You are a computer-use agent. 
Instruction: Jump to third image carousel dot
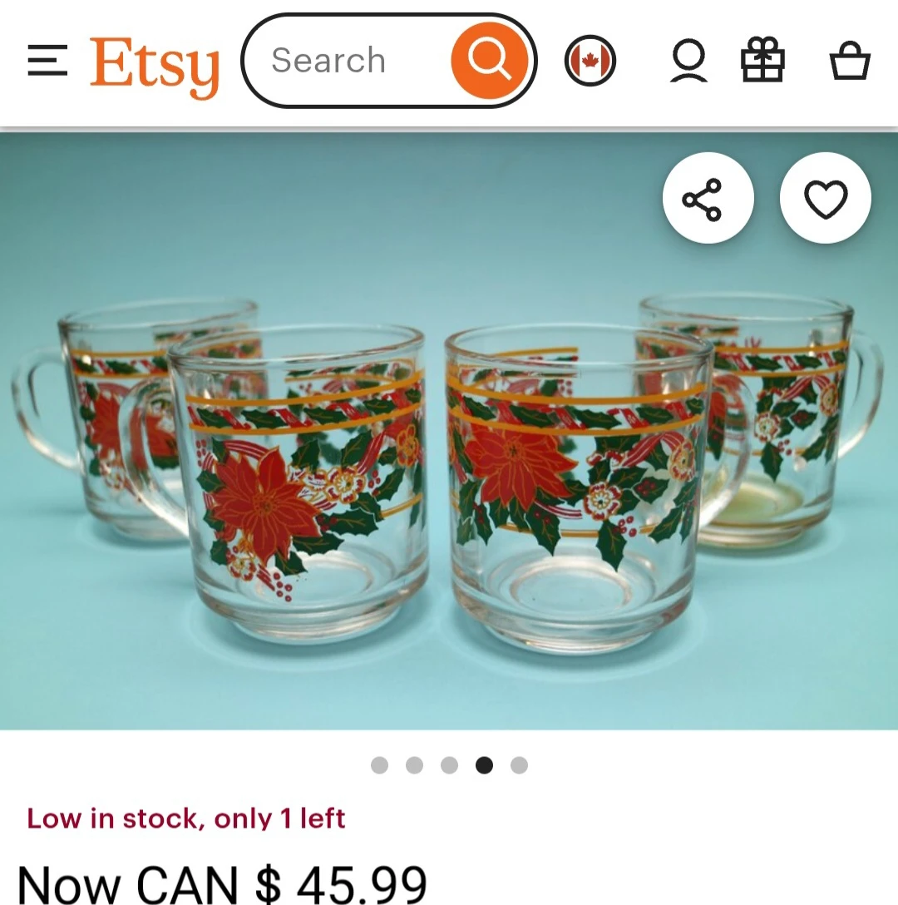click(x=449, y=764)
